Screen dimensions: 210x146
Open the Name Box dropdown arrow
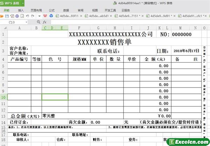point(26,22)
